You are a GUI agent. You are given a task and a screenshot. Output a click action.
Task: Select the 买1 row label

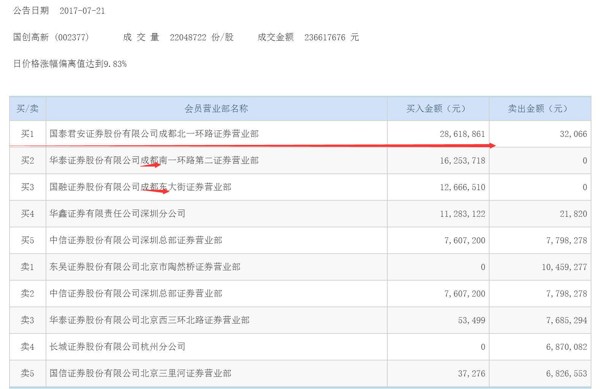tap(27, 134)
